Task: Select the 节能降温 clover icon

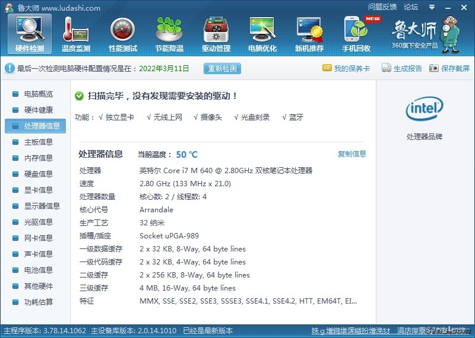Action: (169, 34)
